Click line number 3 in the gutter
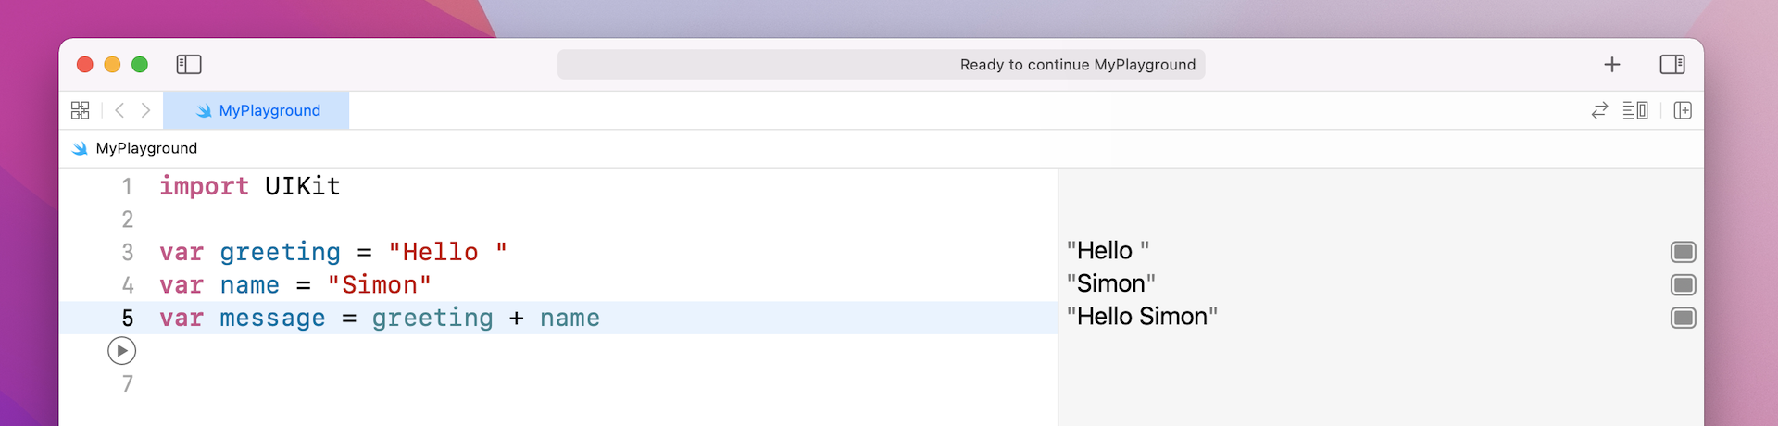The image size is (1778, 426). click(128, 252)
